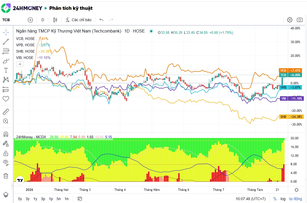Select the crosshair cursor tool
The width and height of the screenshot is (307, 203).
(6, 33)
